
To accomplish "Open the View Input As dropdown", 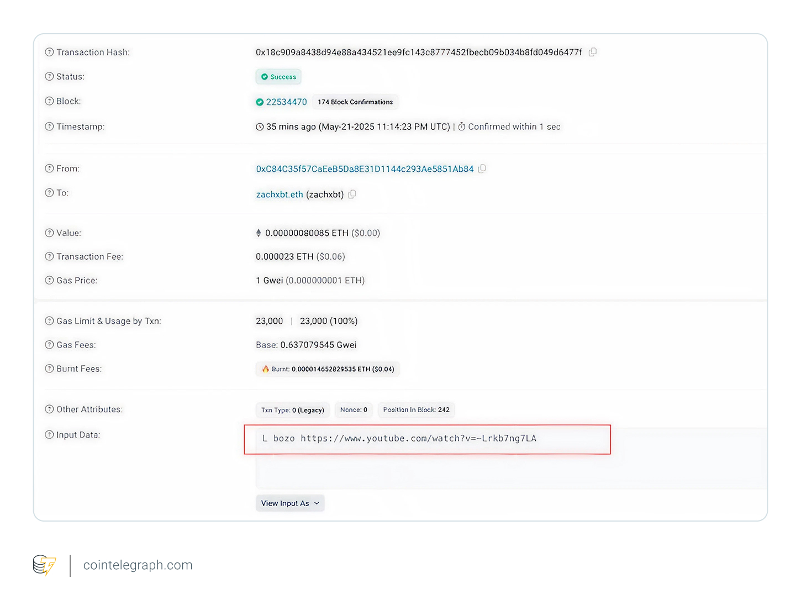I will coord(289,503).
